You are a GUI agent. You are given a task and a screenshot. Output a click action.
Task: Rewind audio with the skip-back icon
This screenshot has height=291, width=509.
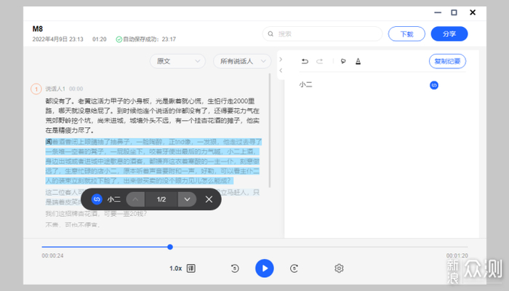(x=235, y=268)
